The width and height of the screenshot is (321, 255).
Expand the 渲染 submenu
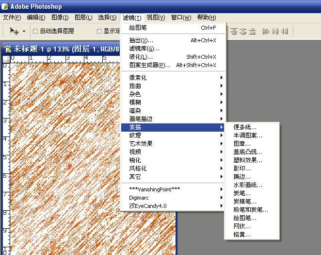[173, 111]
